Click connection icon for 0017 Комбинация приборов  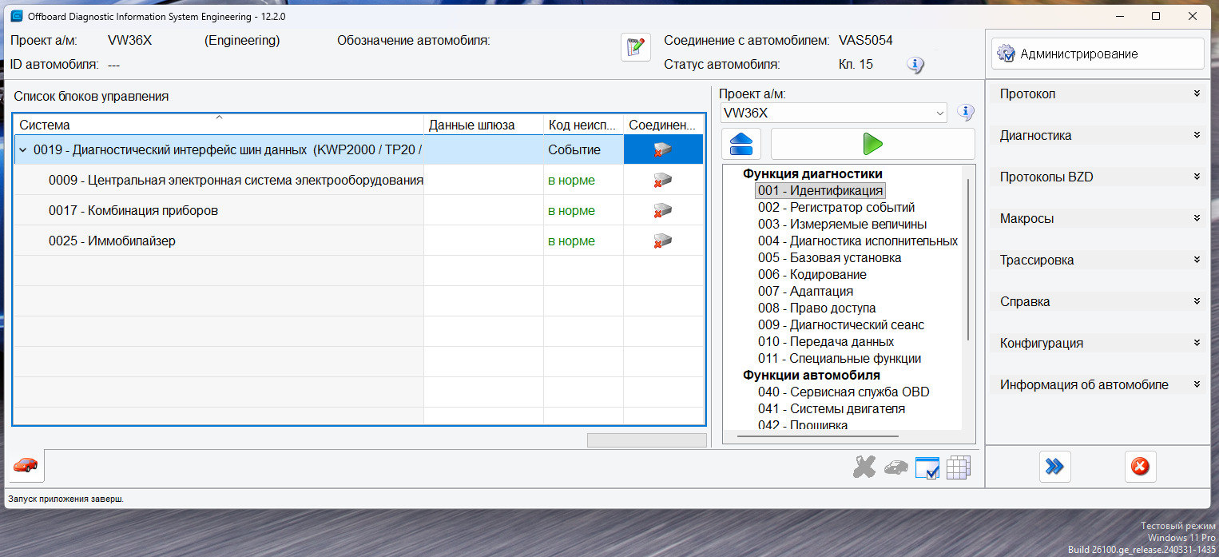tap(662, 210)
